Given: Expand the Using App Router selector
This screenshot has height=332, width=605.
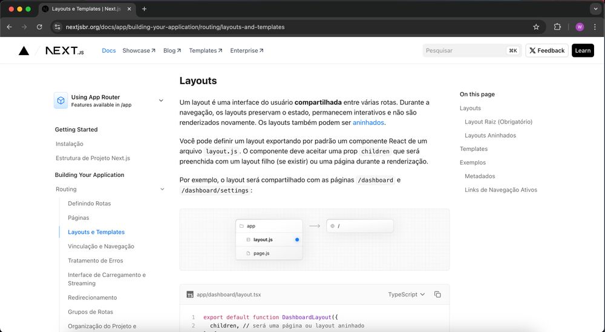Looking at the screenshot, I should 109,101.
